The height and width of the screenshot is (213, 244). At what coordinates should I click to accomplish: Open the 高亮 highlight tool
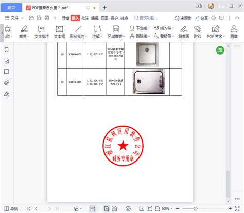click(x=24, y=32)
